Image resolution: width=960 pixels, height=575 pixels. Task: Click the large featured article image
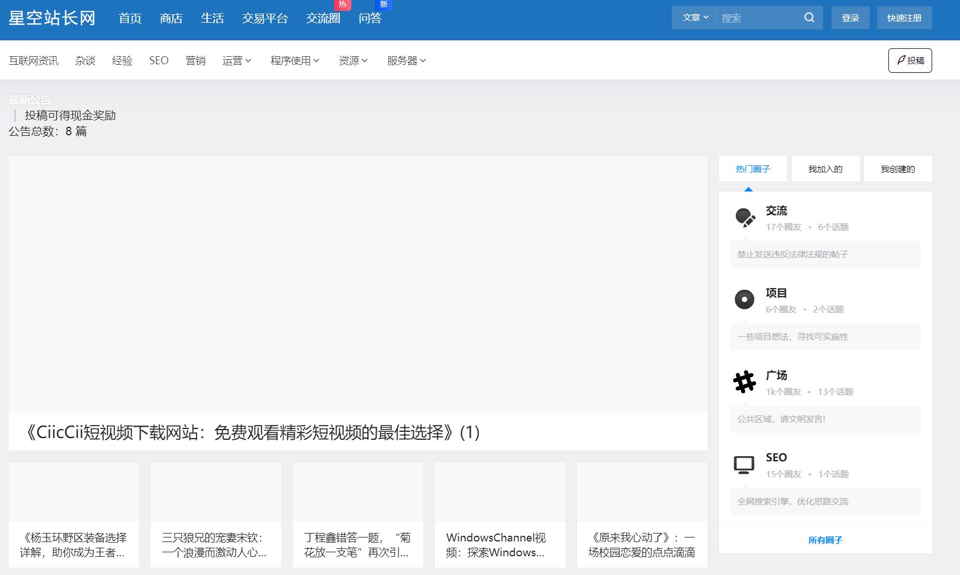tap(358, 285)
